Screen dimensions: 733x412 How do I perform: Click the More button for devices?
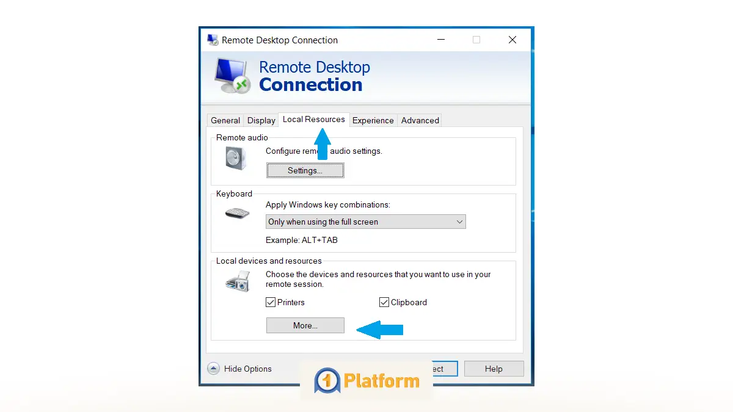click(305, 325)
